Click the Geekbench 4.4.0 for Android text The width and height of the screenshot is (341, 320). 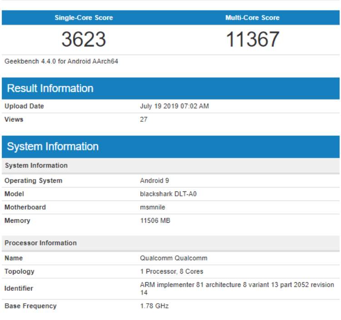[x=61, y=61]
